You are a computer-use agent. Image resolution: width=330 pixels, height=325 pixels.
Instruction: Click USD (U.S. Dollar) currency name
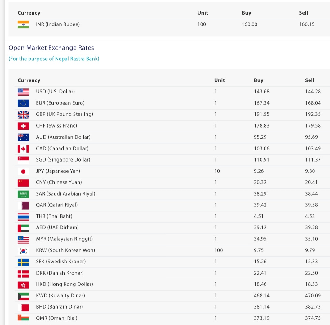click(55, 92)
